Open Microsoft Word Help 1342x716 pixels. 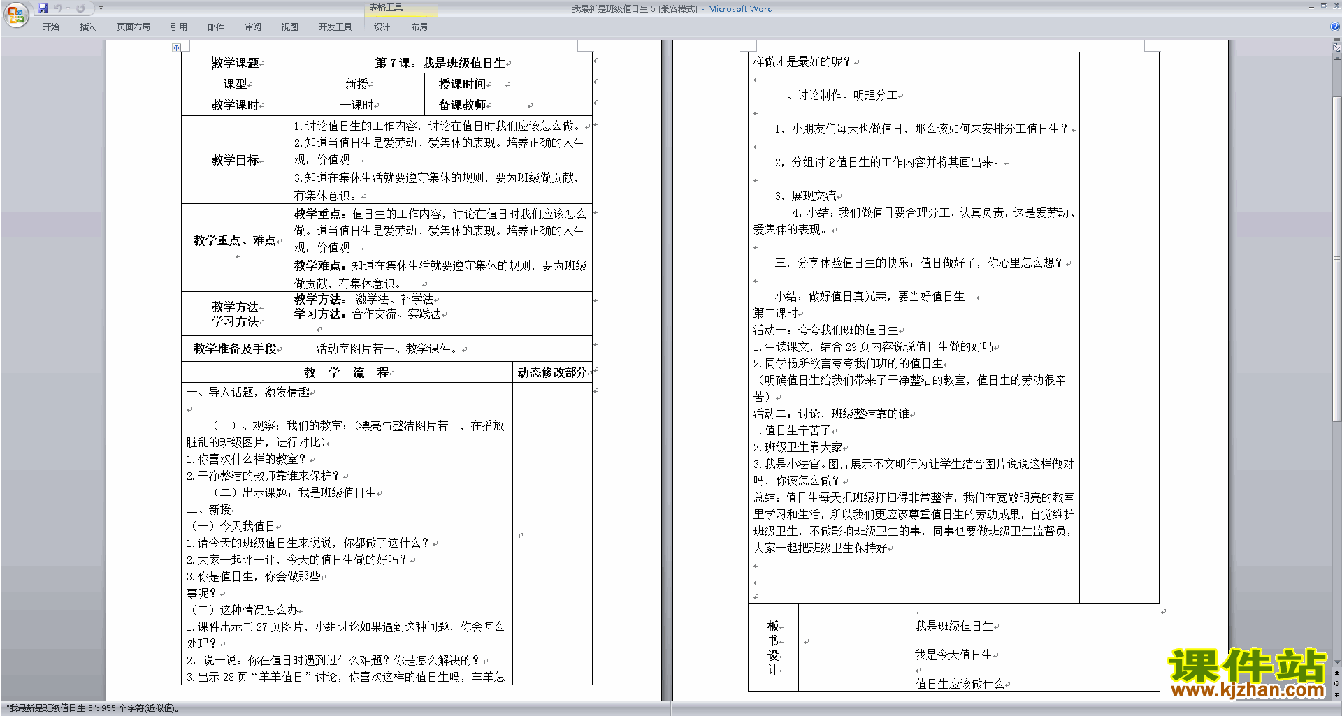point(1335,27)
